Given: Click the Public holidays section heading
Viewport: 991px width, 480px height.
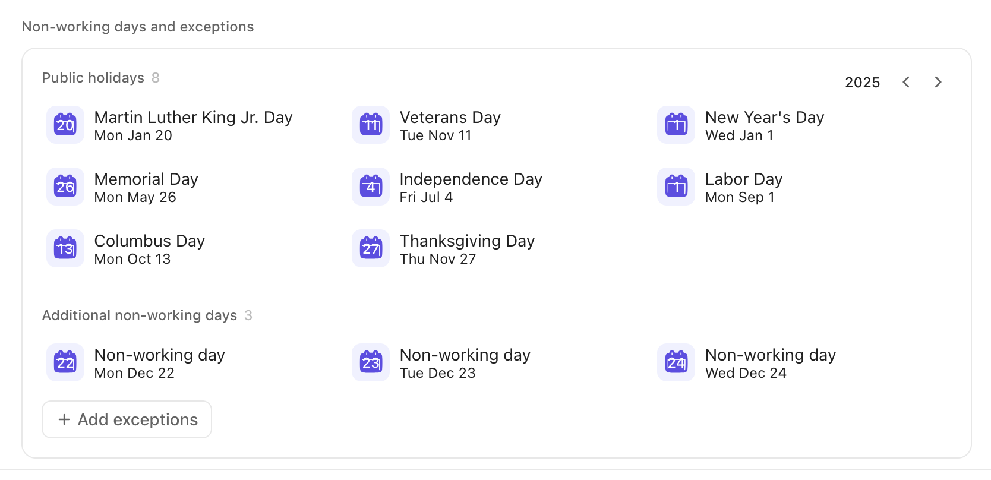Looking at the screenshot, I should tap(93, 78).
